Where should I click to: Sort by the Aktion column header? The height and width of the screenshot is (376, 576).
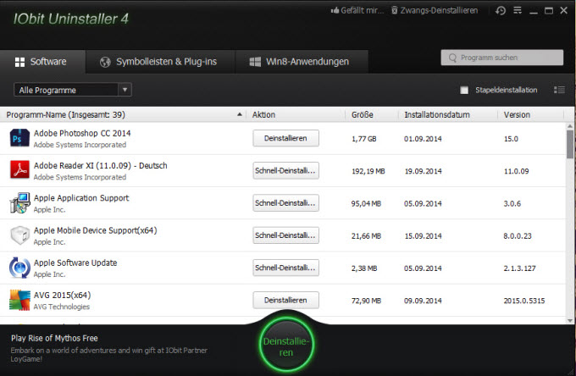pos(296,115)
